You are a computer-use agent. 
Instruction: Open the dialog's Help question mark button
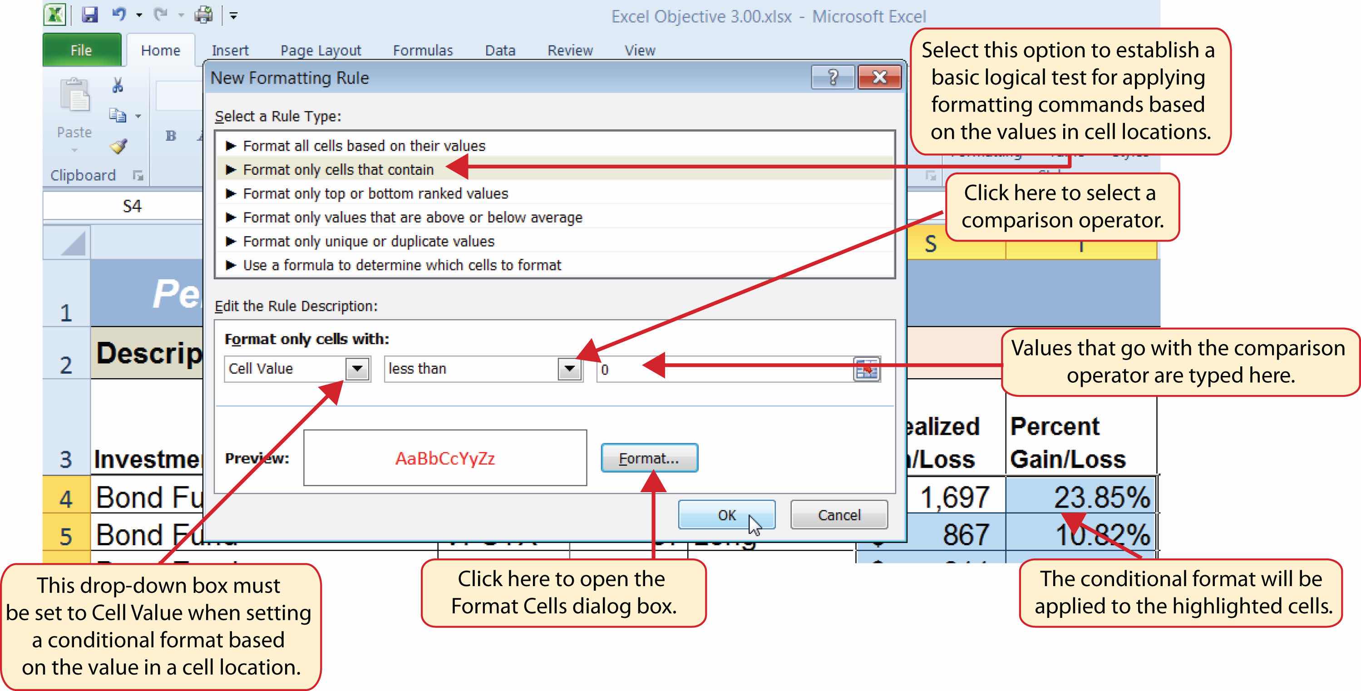[832, 78]
